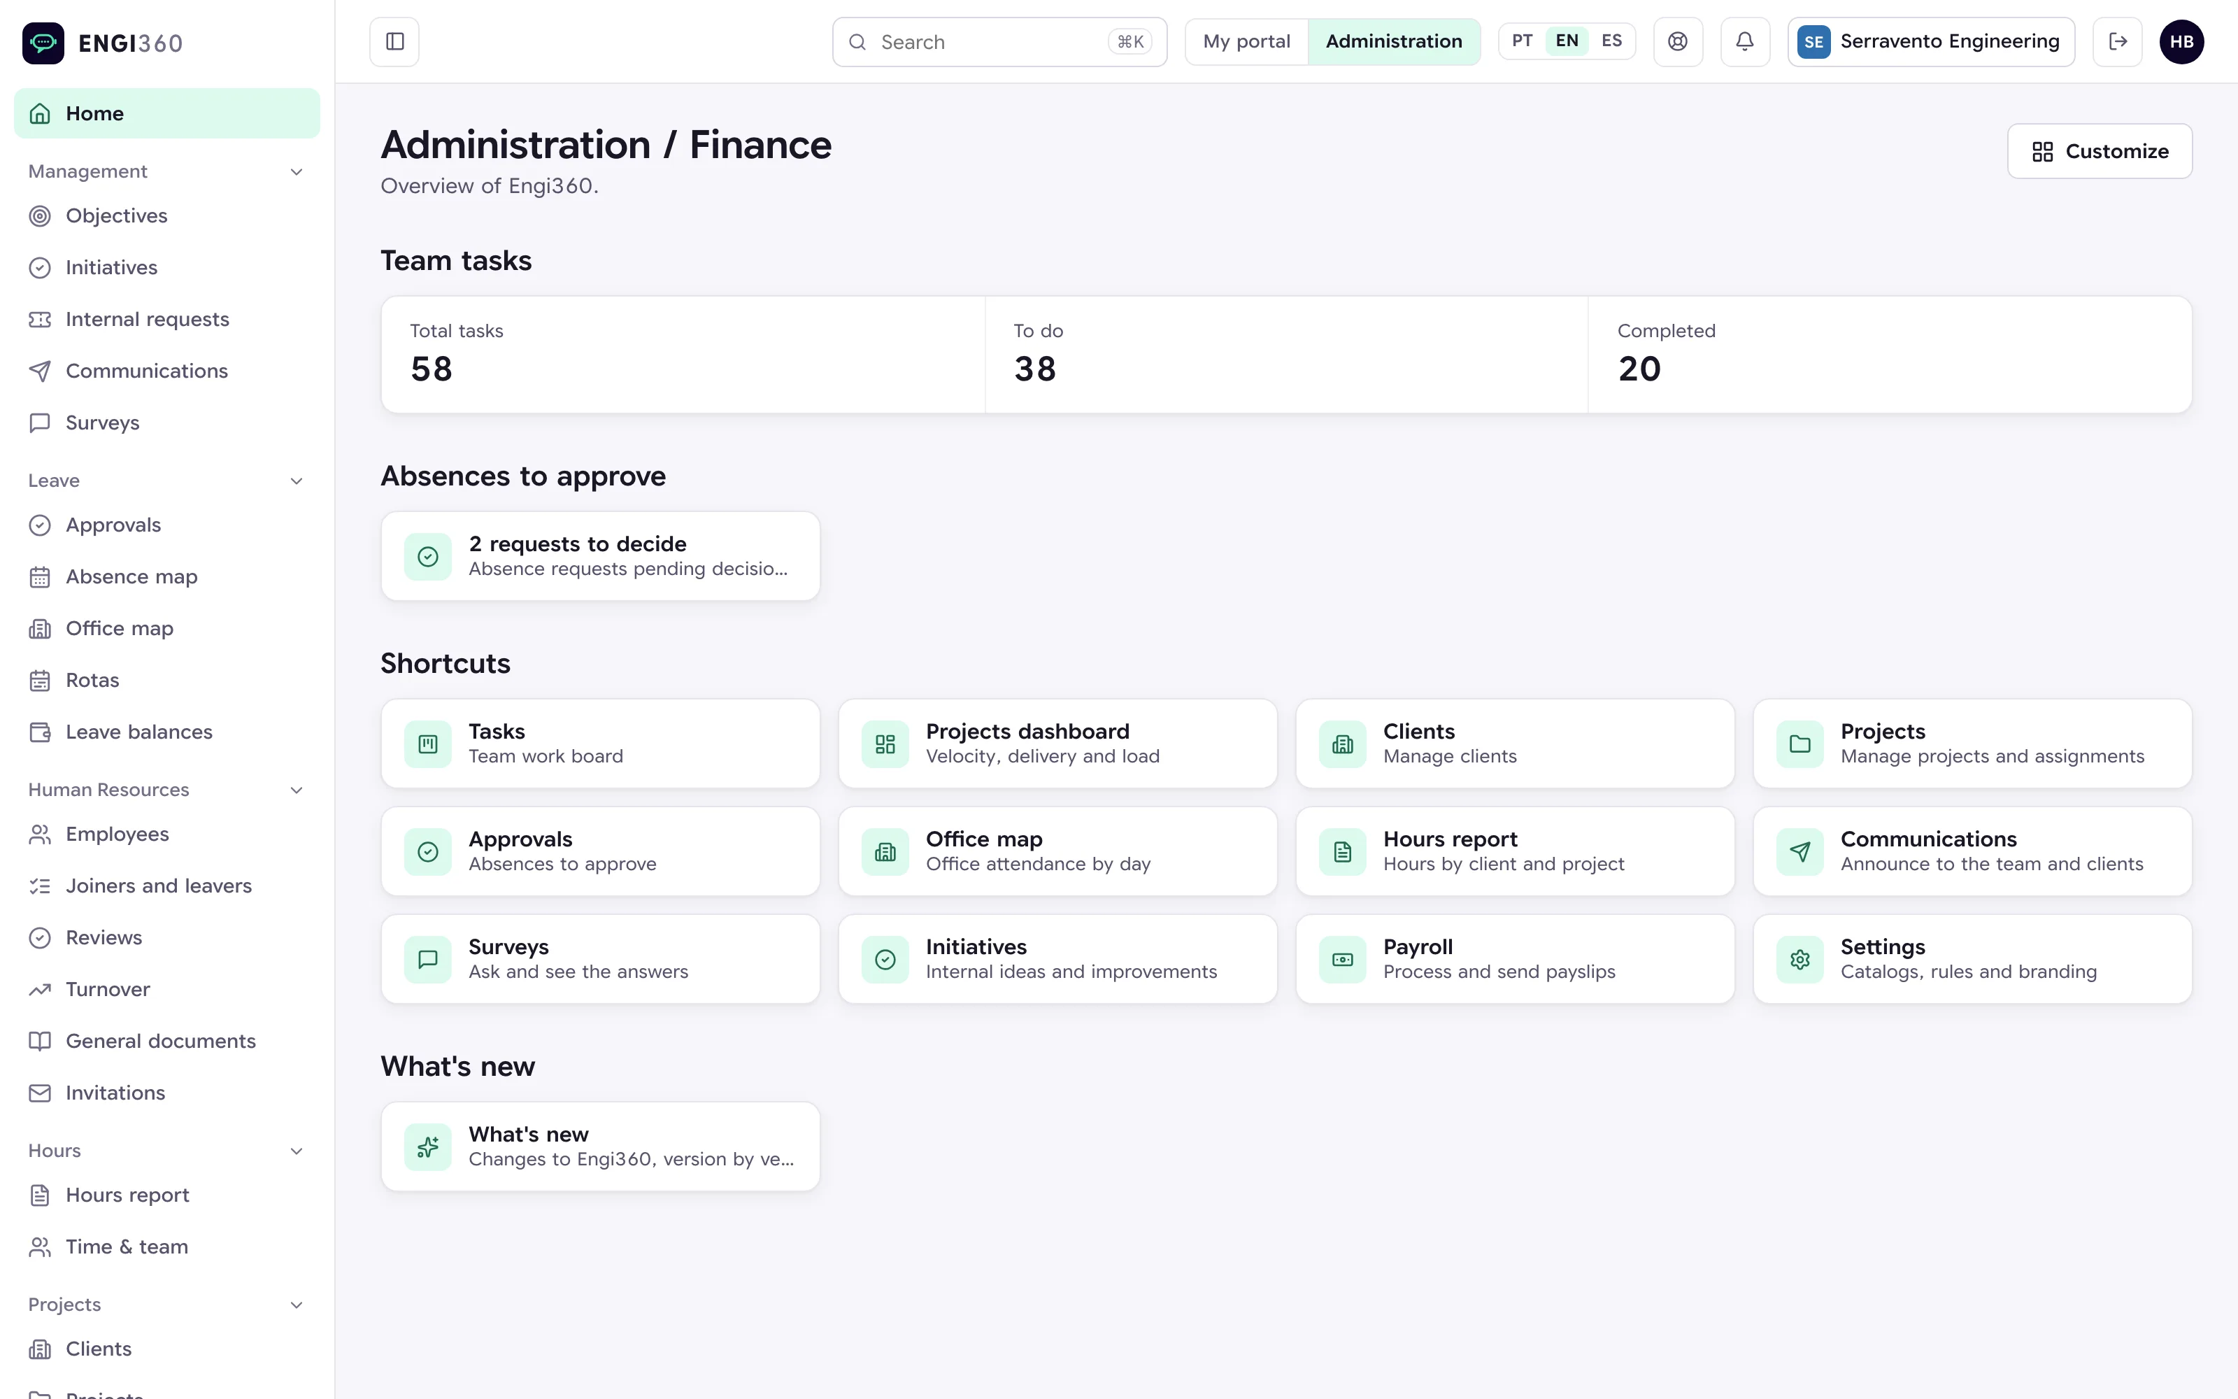2238x1399 pixels.
Task: Open Serravento Engineering company selector
Action: coord(1931,42)
